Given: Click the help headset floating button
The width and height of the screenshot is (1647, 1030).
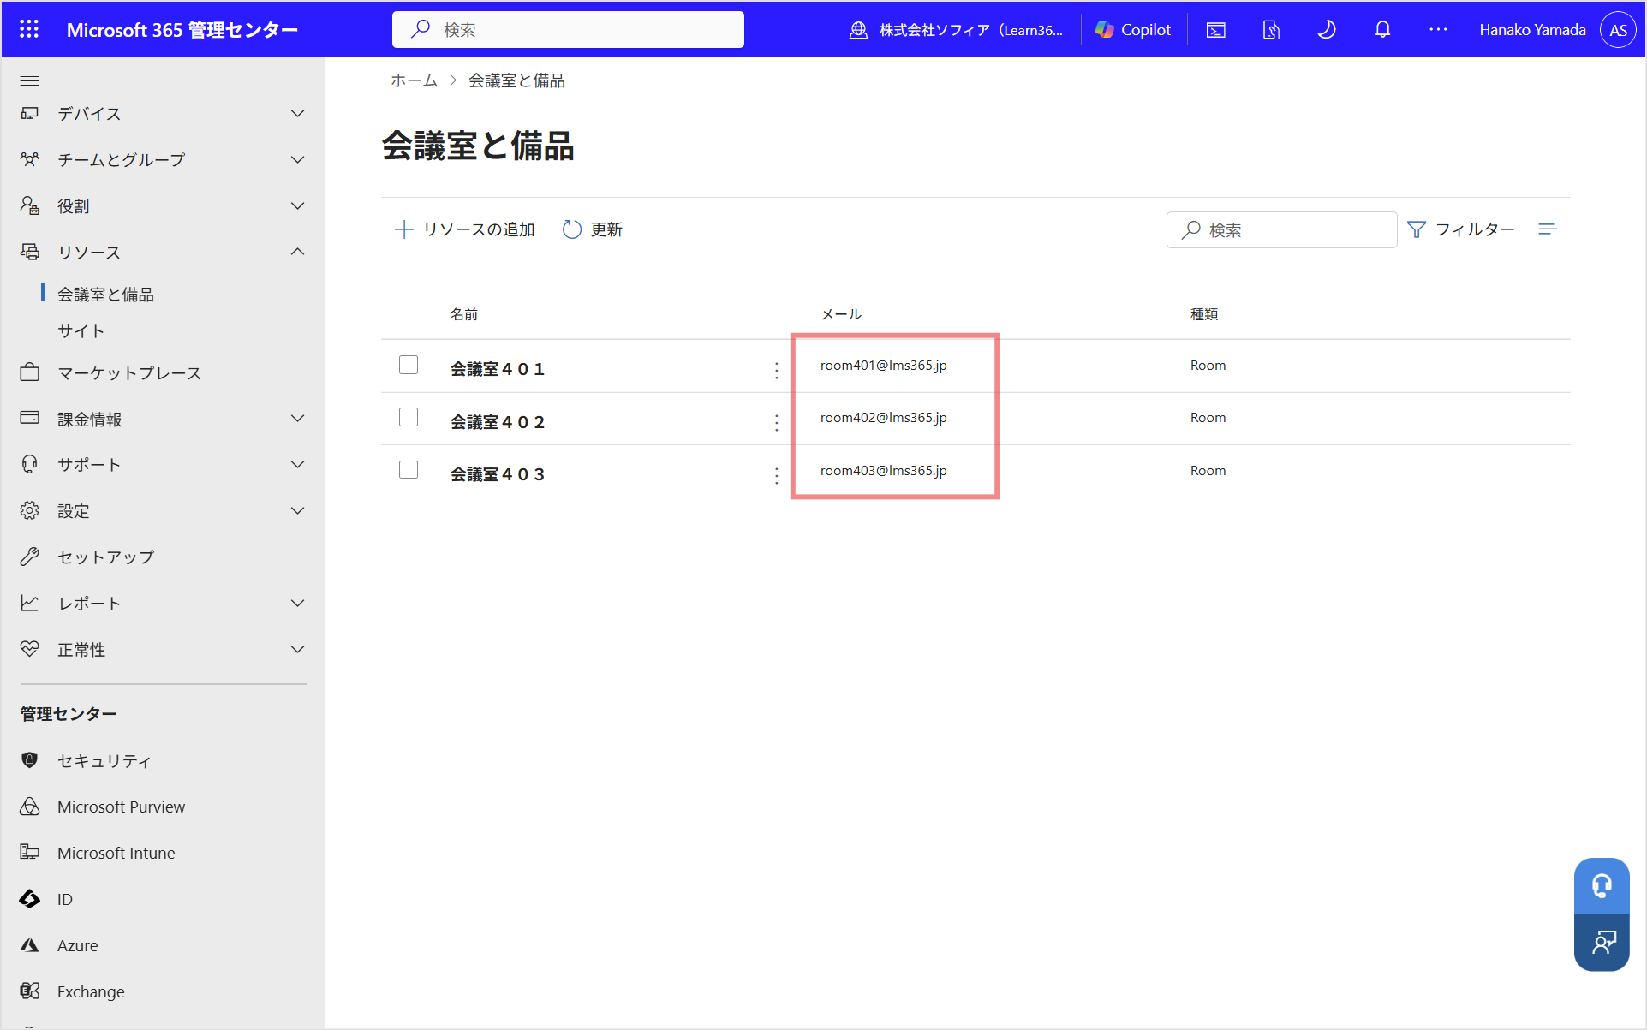Looking at the screenshot, I should (x=1602, y=885).
